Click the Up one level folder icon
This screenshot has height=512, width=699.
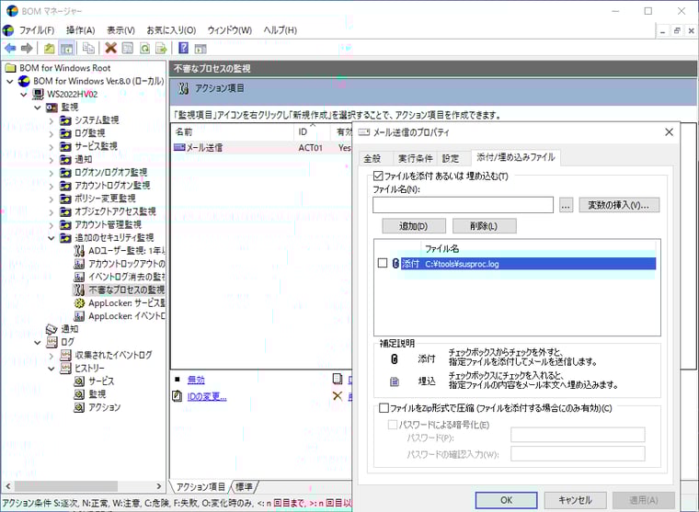pyautogui.click(x=49, y=48)
